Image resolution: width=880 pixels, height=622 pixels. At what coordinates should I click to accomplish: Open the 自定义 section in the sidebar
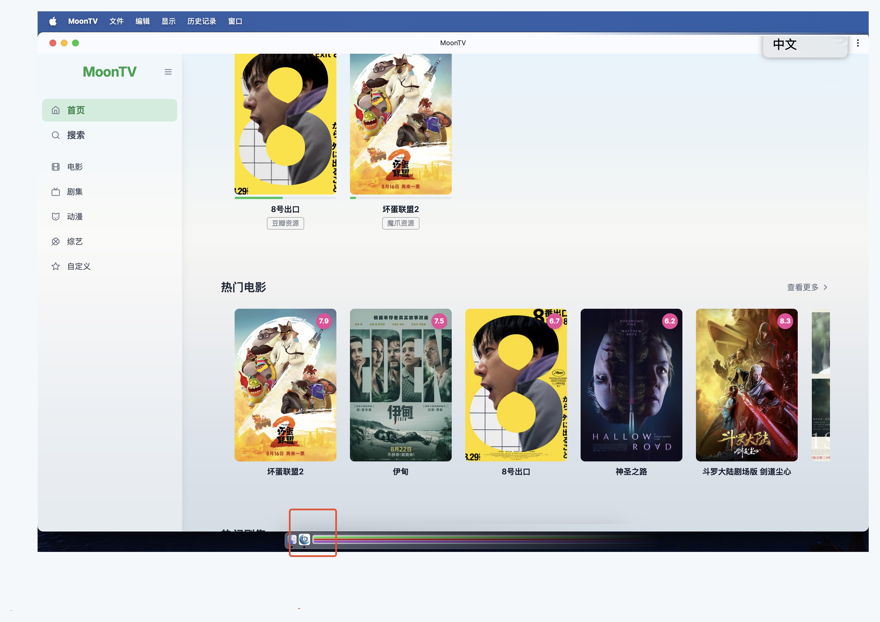110,266
